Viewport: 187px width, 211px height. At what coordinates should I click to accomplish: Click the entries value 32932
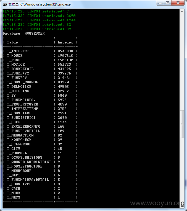(63, 91)
